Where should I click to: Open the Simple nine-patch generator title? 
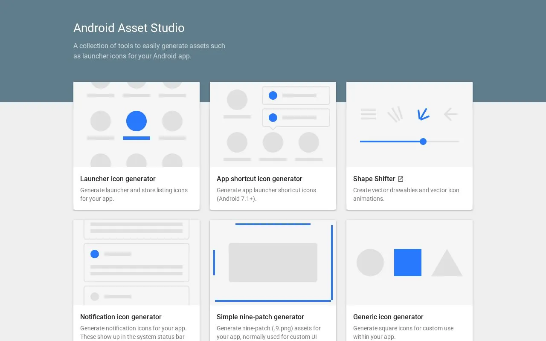pyautogui.click(x=260, y=317)
